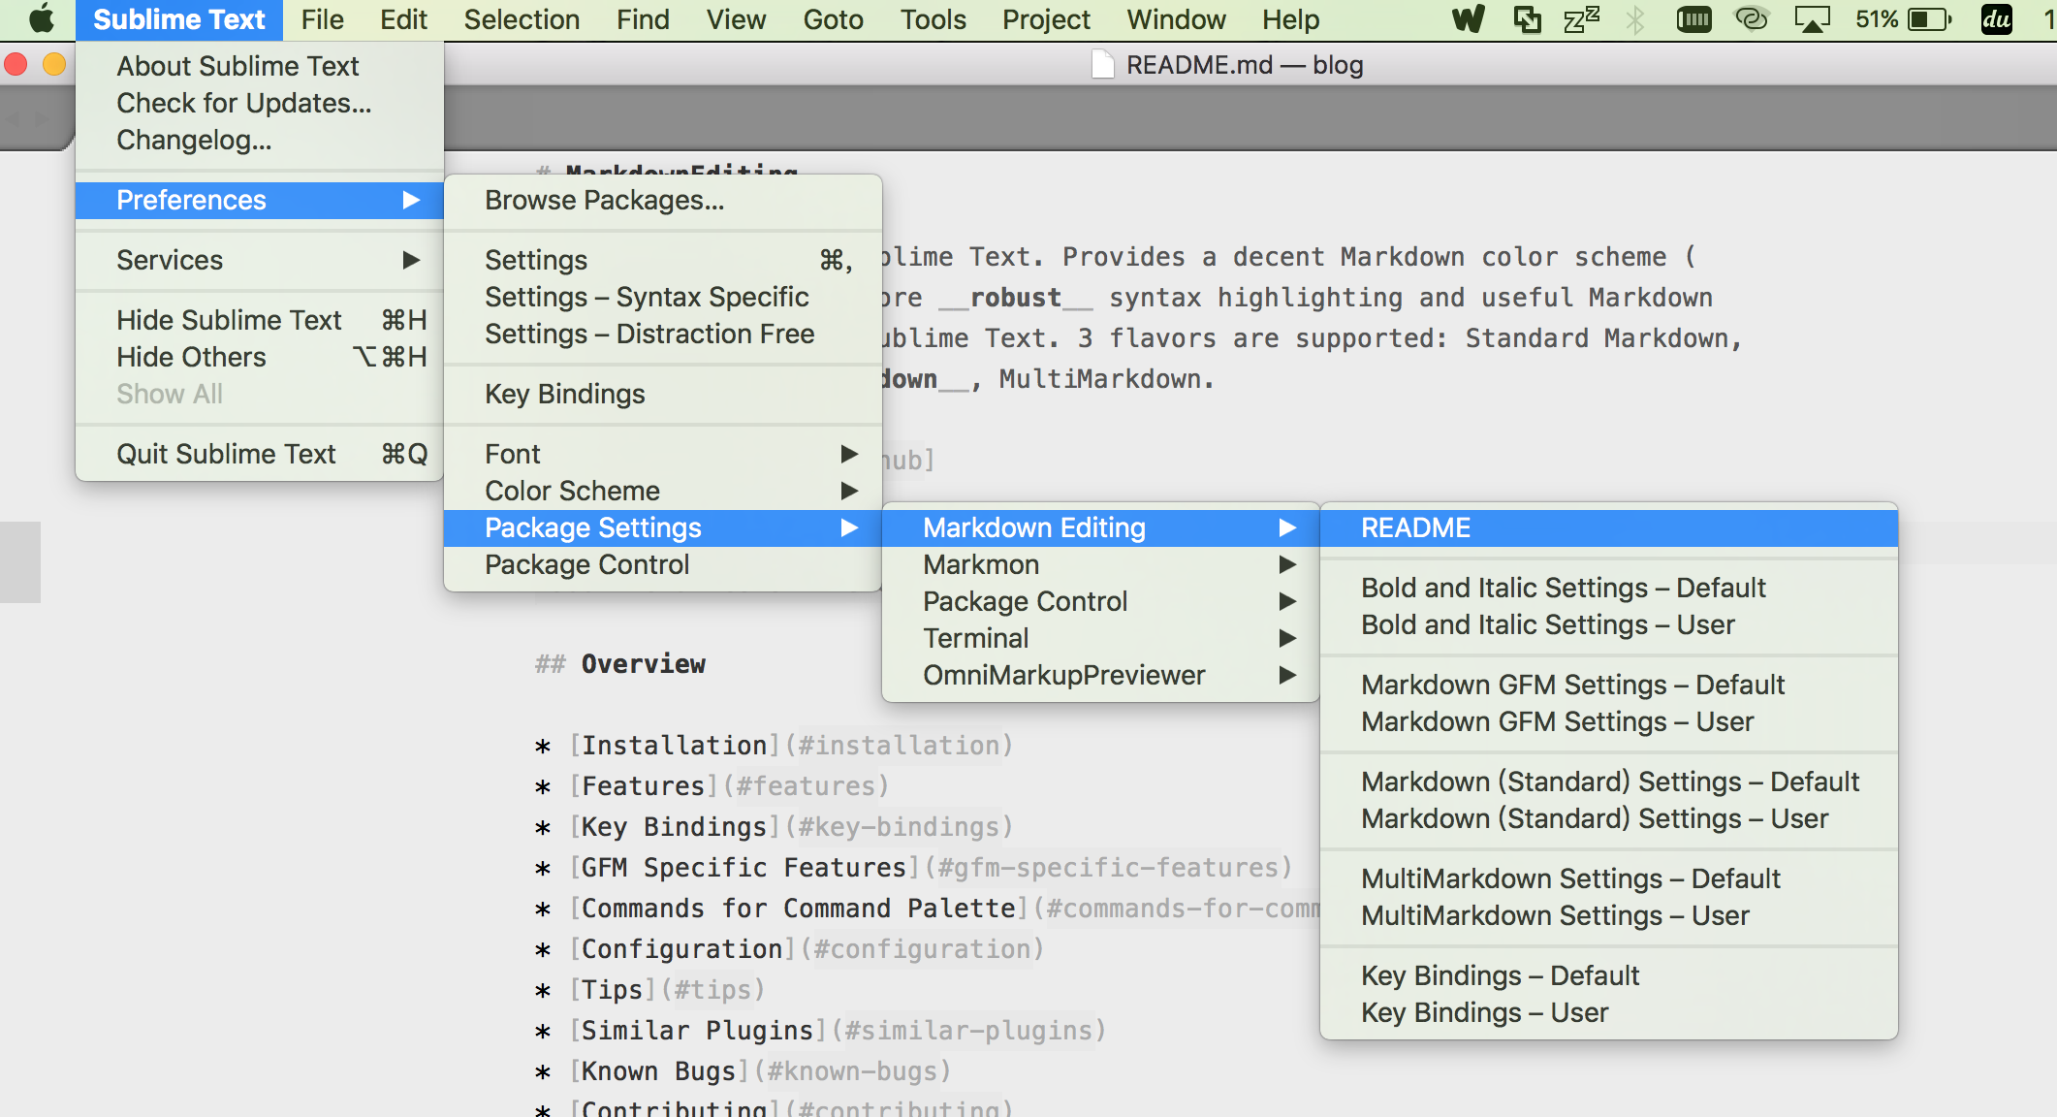This screenshot has height=1117, width=2057.
Task: Open the Help menu
Action: click(x=1290, y=19)
